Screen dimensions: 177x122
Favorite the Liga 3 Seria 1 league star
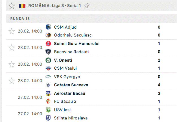[x=12, y=6]
